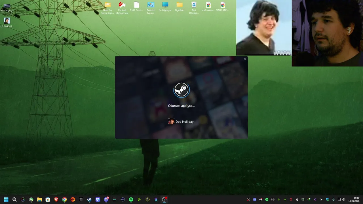Open the toyota-gr-g... desktop file
The image size is (363, 204).
pos(7,7)
